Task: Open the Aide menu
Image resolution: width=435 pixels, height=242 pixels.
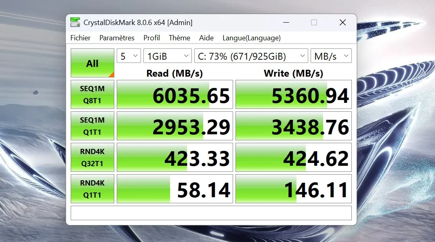Action: 206,38
